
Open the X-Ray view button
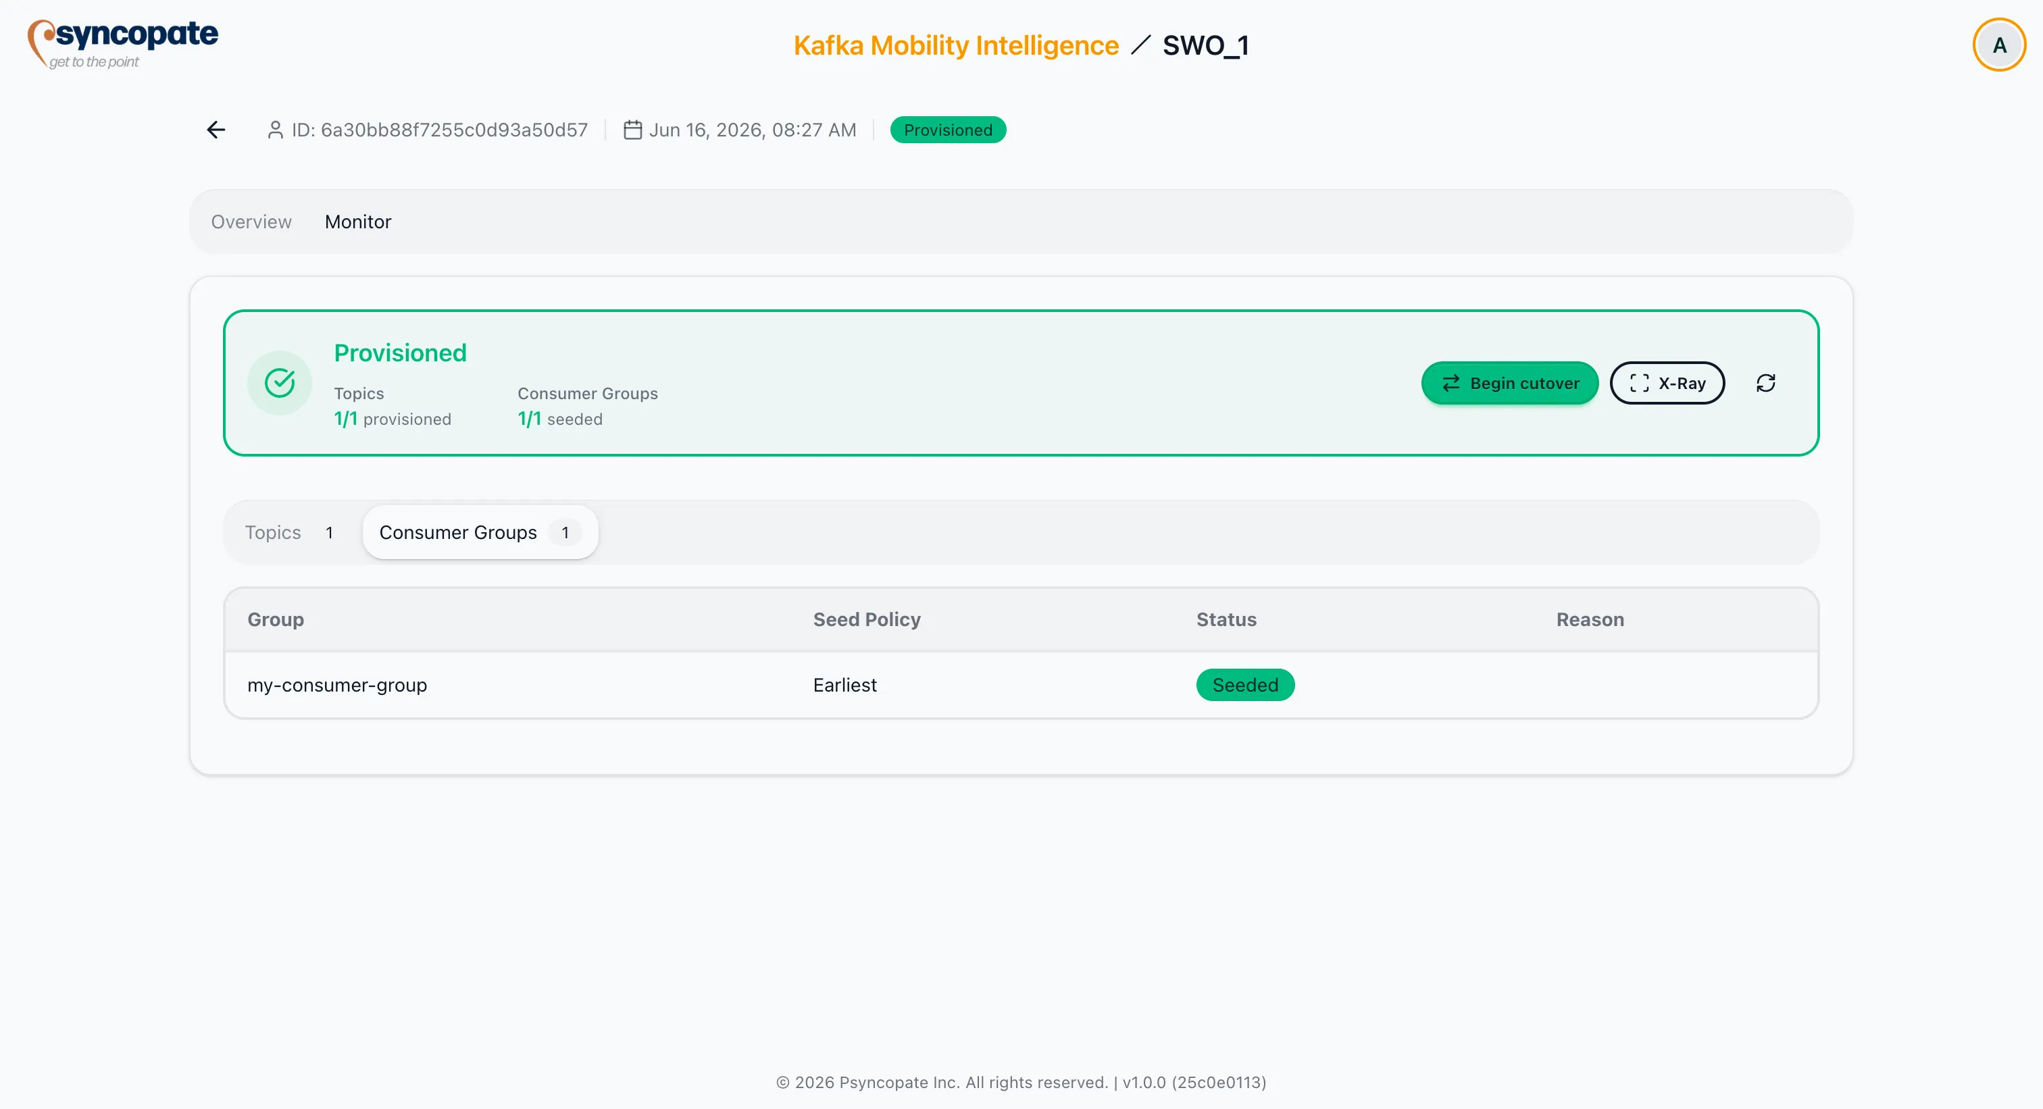tap(1667, 384)
